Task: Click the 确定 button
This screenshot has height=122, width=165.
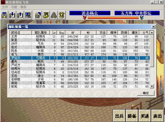Action: point(146,93)
